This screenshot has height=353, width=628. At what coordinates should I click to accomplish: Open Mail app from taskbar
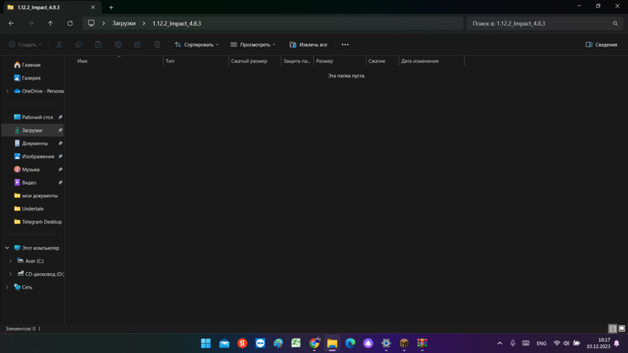click(x=224, y=344)
